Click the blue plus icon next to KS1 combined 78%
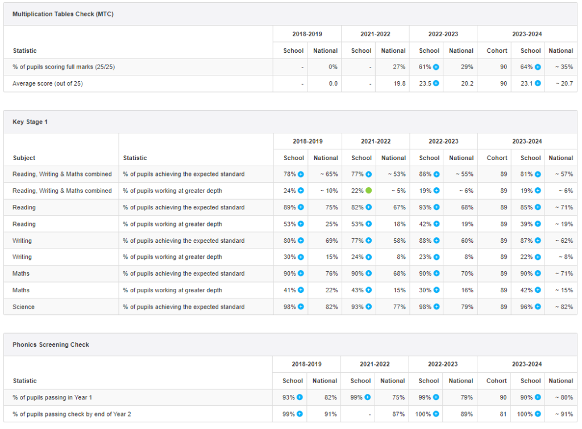The height and width of the screenshot is (429, 582). [x=301, y=174]
